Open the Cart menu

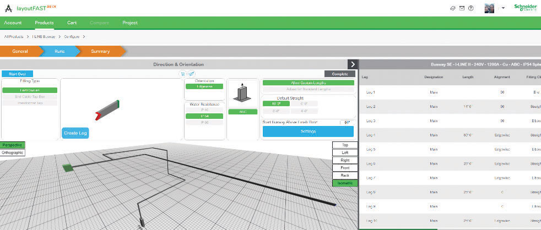(72, 23)
